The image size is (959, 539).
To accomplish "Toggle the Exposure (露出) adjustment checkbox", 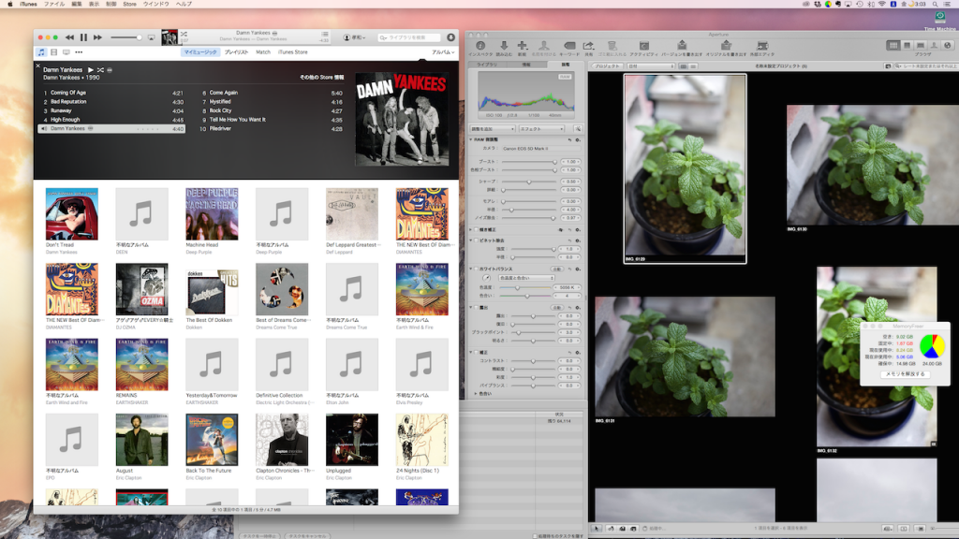I will point(478,307).
